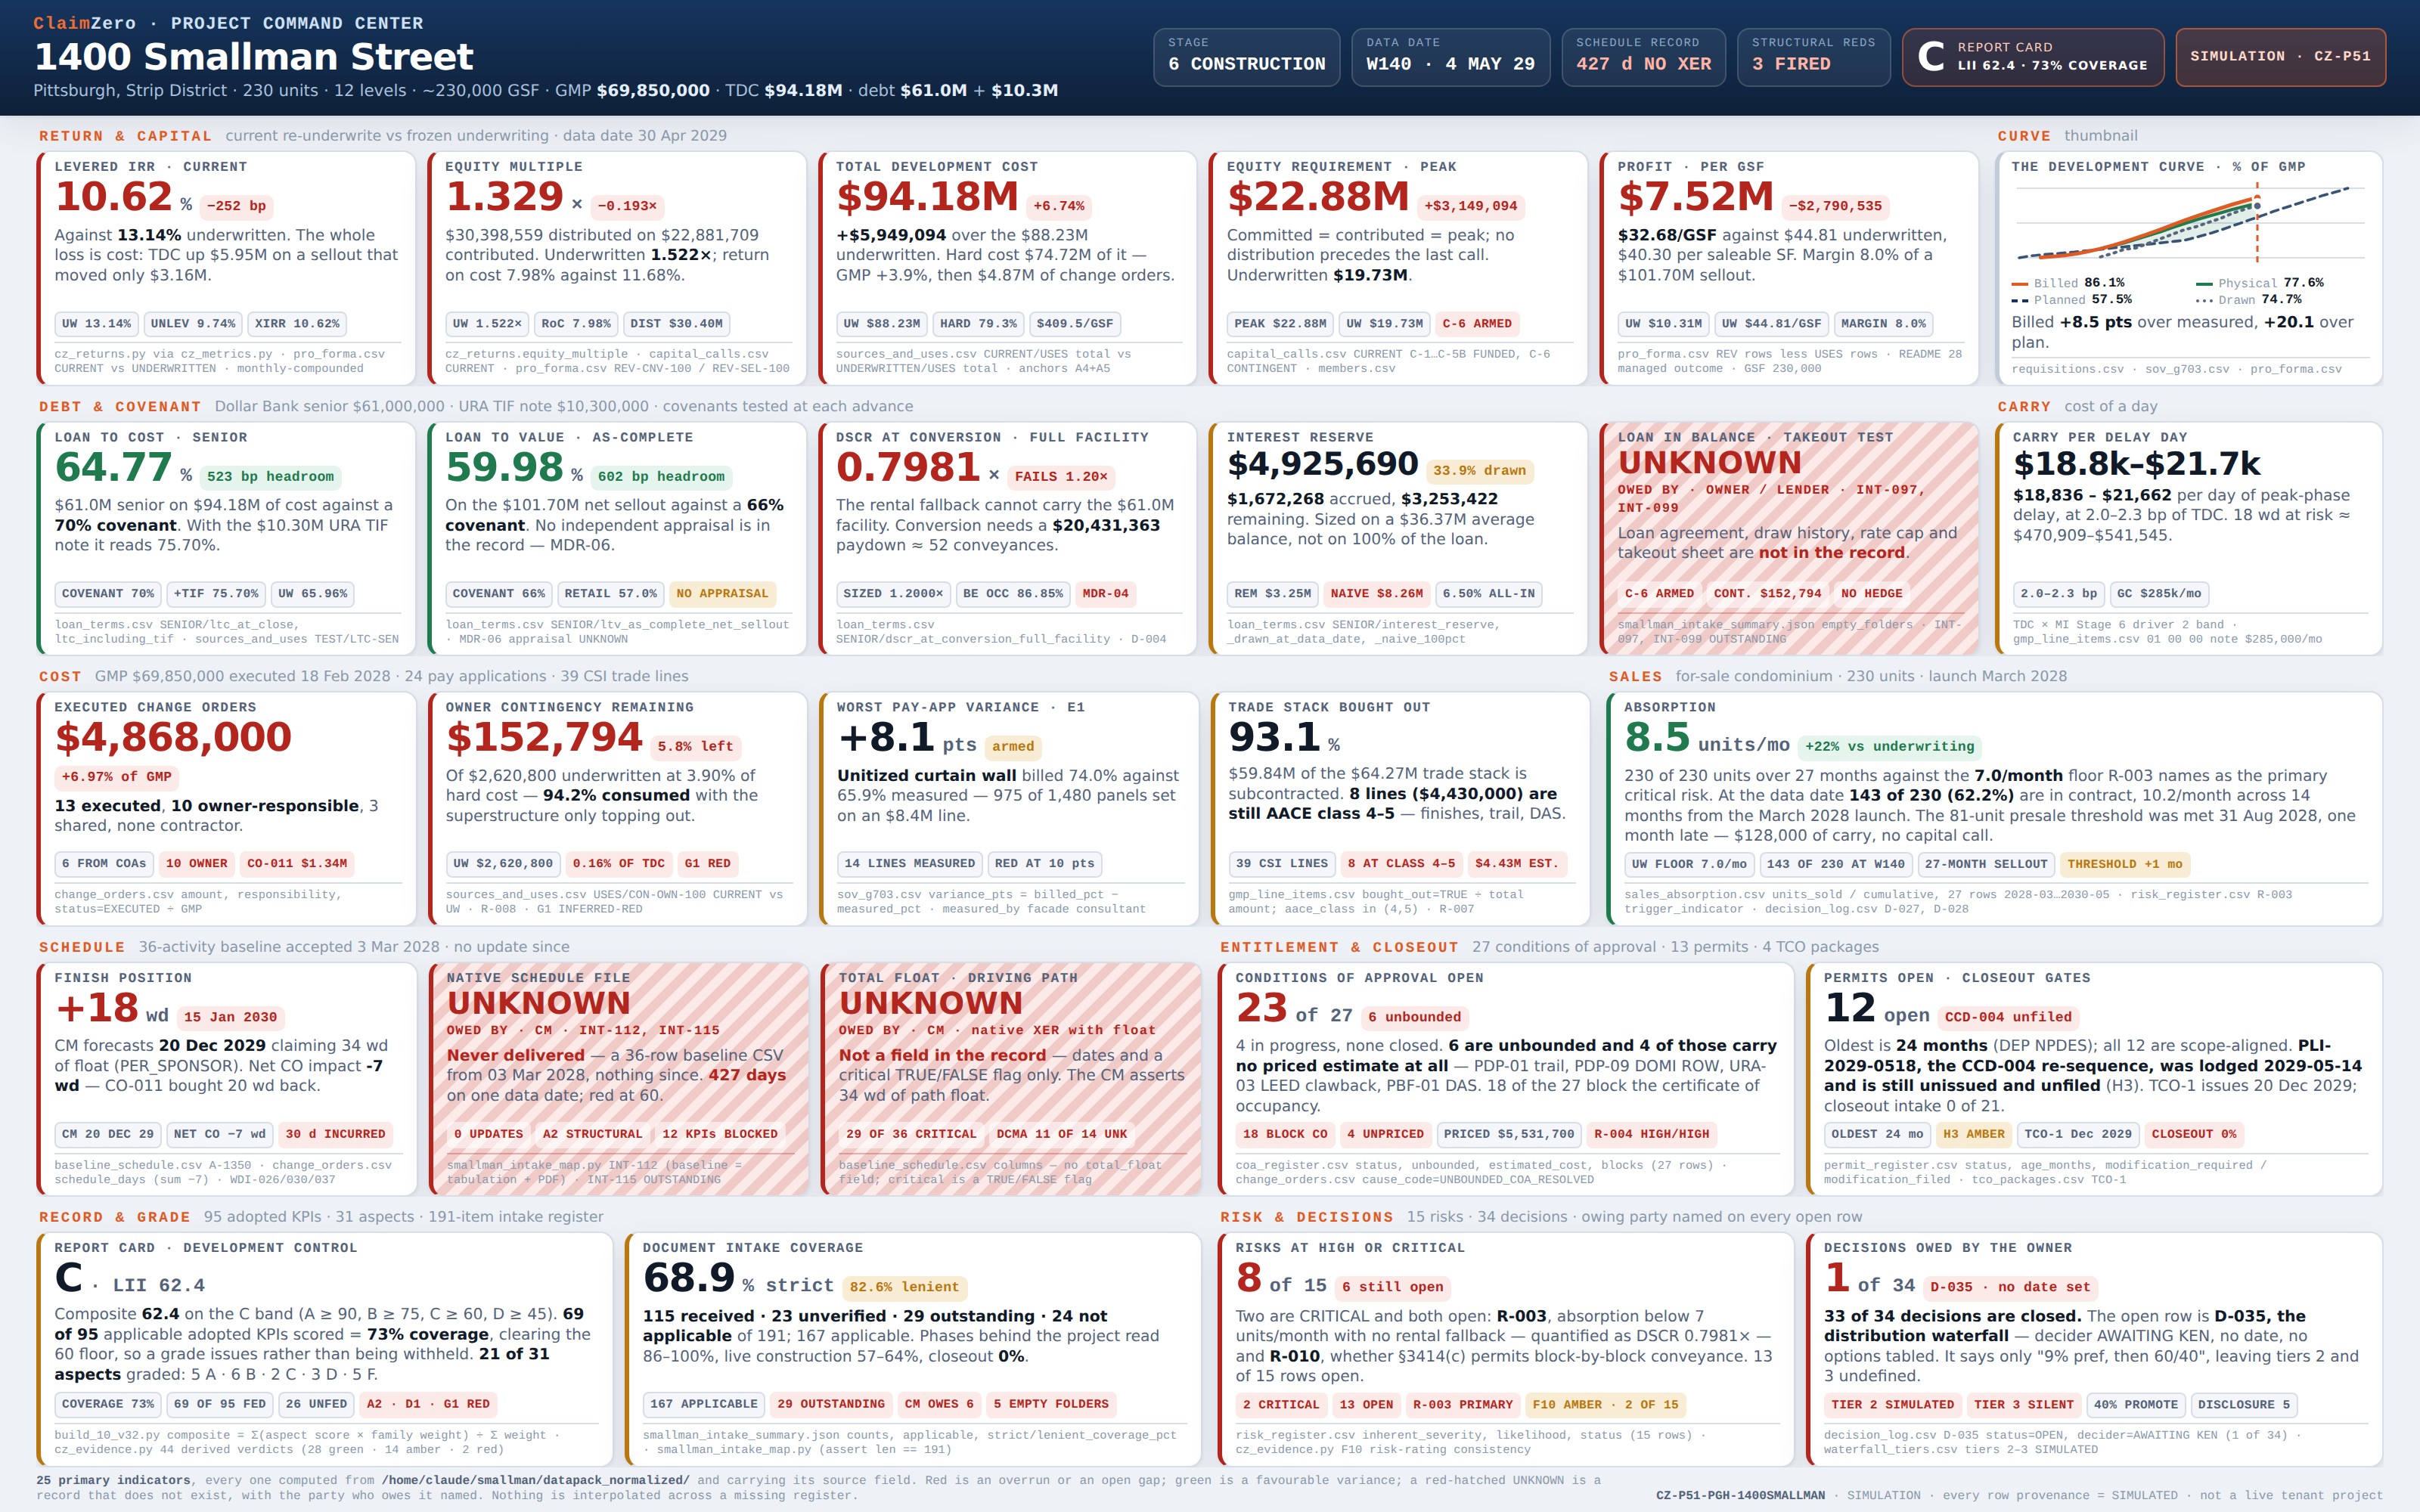This screenshot has width=2420, height=1512.
Task: Click the 5.8% left badge
Action: 695,747
